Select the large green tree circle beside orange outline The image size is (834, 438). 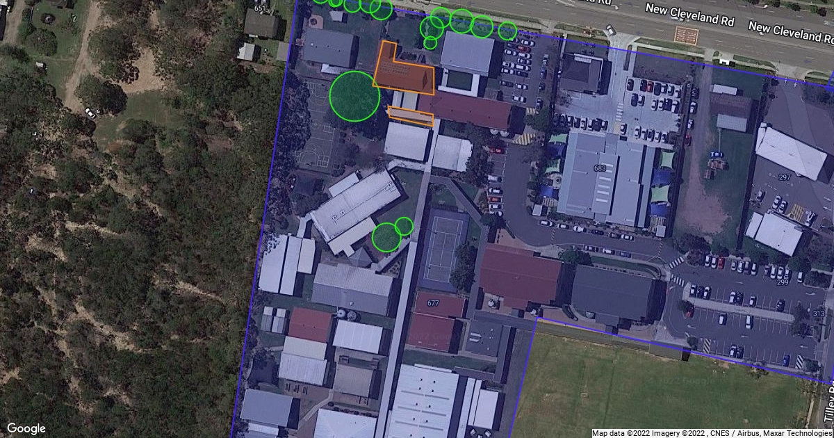(x=354, y=96)
